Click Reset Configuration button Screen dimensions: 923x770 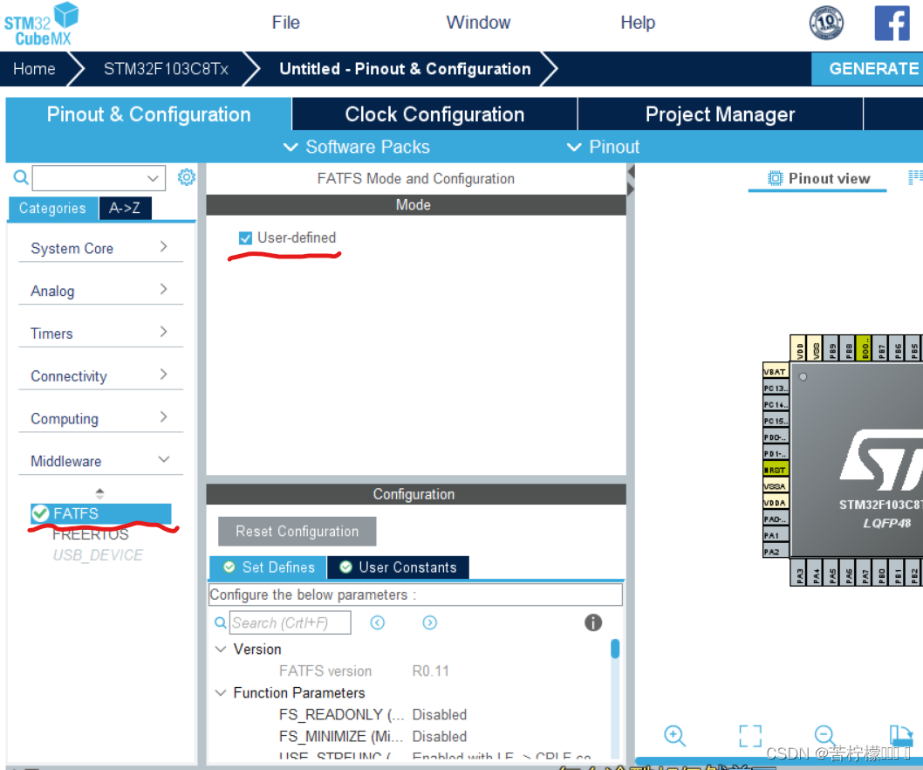click(x=297, y=532)
